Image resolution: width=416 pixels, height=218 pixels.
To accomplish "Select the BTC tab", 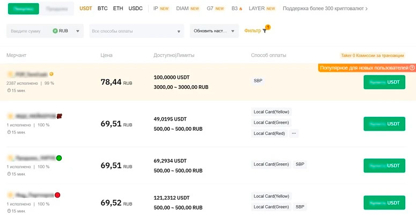I will tap(103, 9).
